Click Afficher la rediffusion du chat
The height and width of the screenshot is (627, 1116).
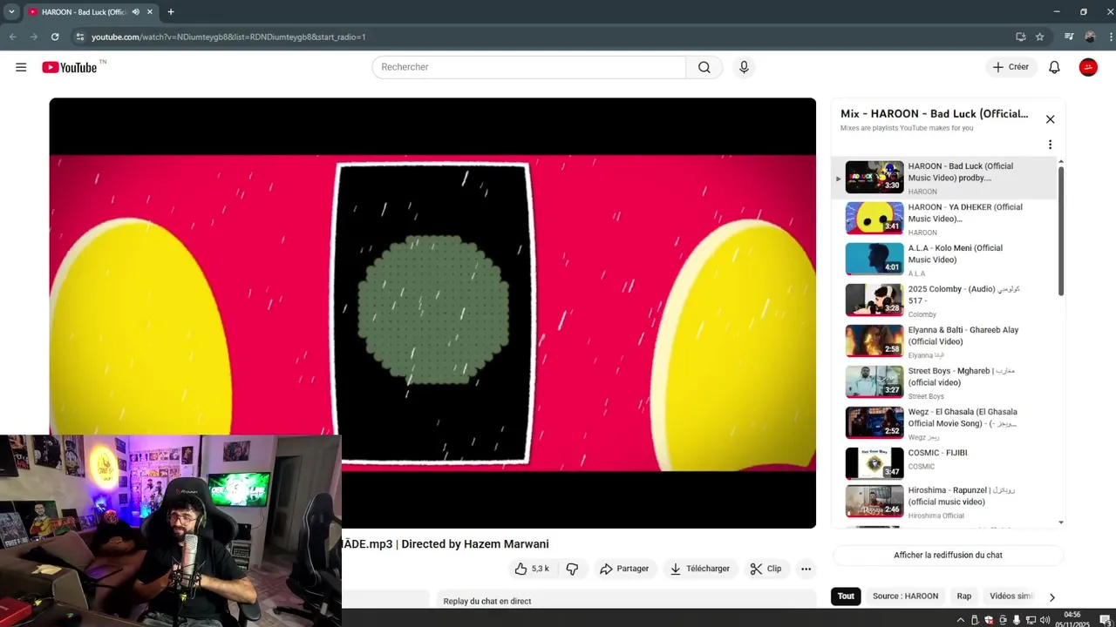coord(948,555)
